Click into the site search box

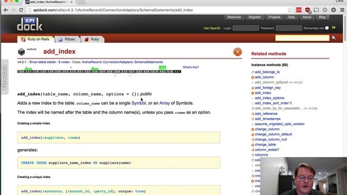[302, 38]
